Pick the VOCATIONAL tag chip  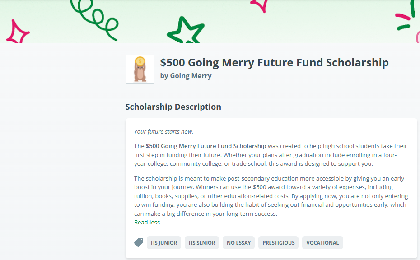pyautogui.click(x=322, y=243)
